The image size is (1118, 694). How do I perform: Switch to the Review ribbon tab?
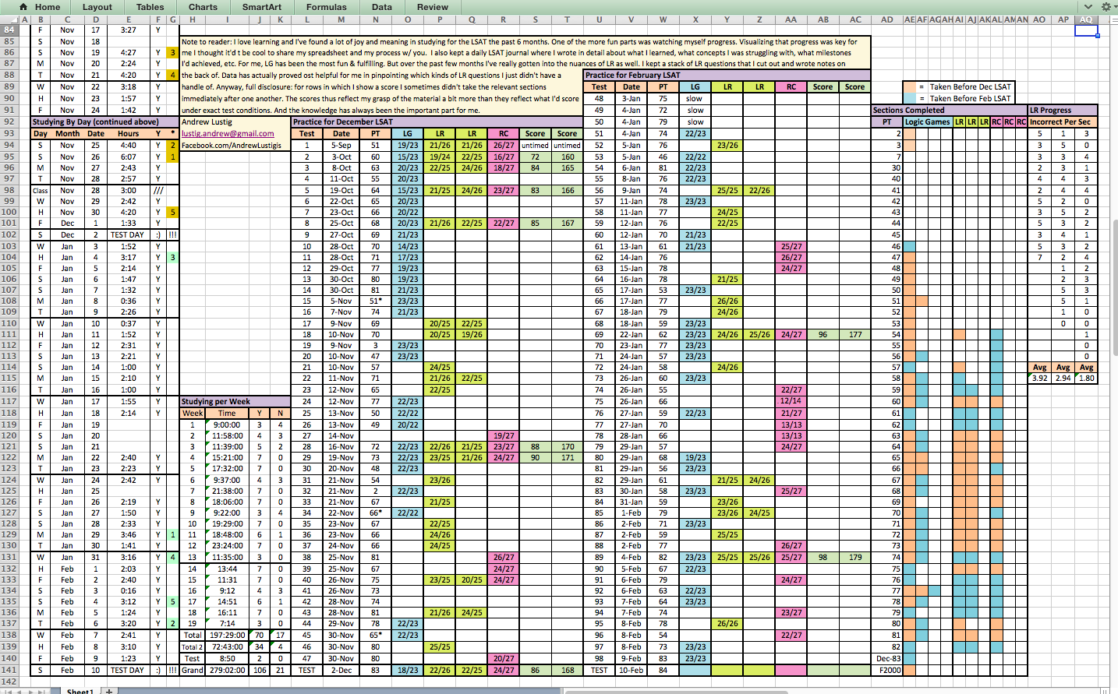click(432, 7)
